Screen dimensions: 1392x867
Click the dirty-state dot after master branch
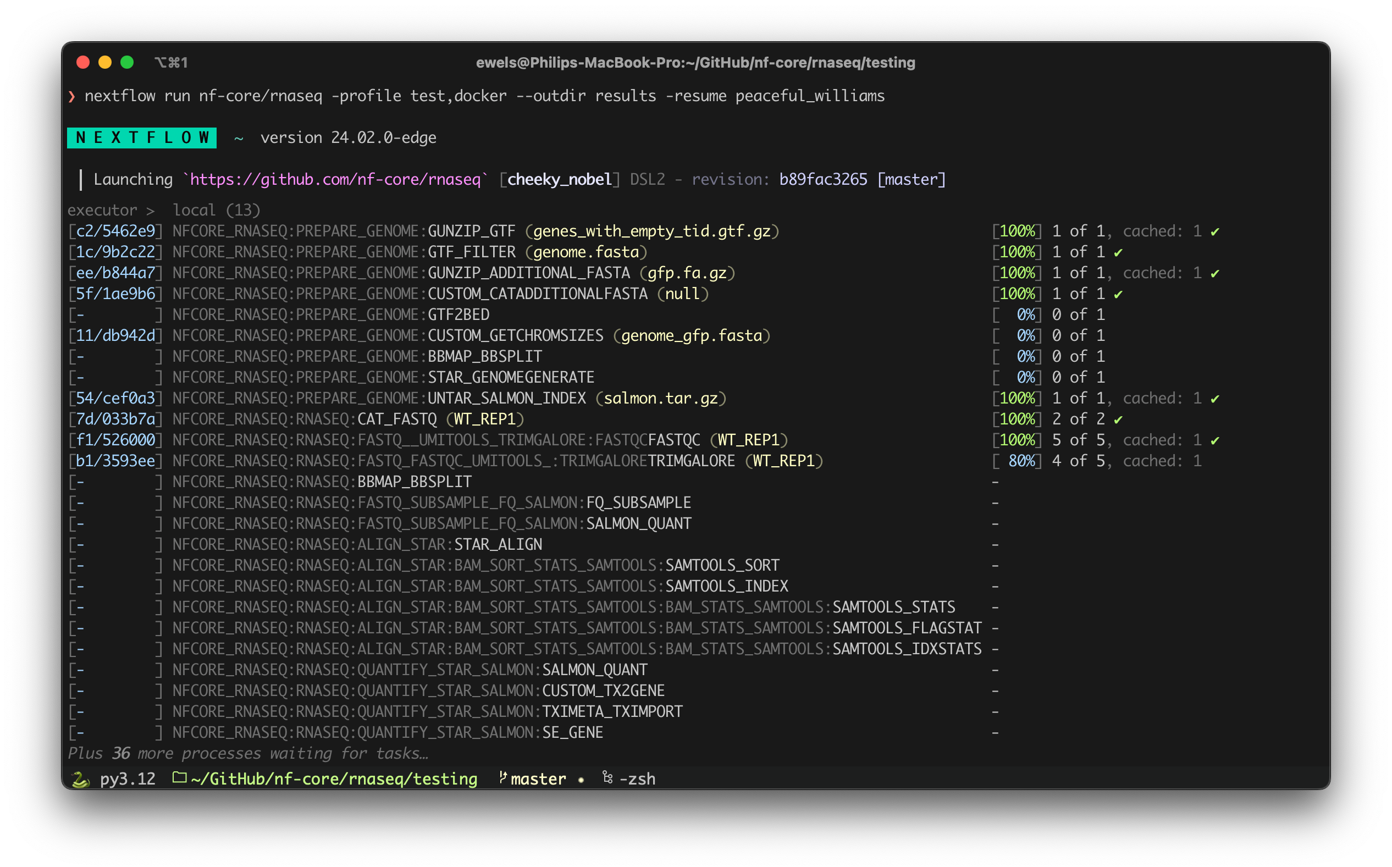(581, 780)
